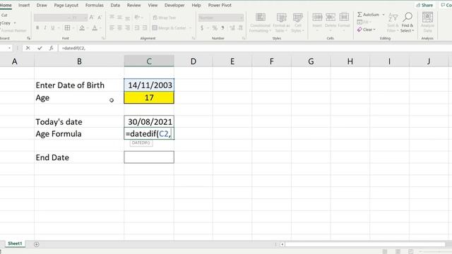The image size is (452, 254).
Task: Click the Share button
Action: tap(424, 5)
